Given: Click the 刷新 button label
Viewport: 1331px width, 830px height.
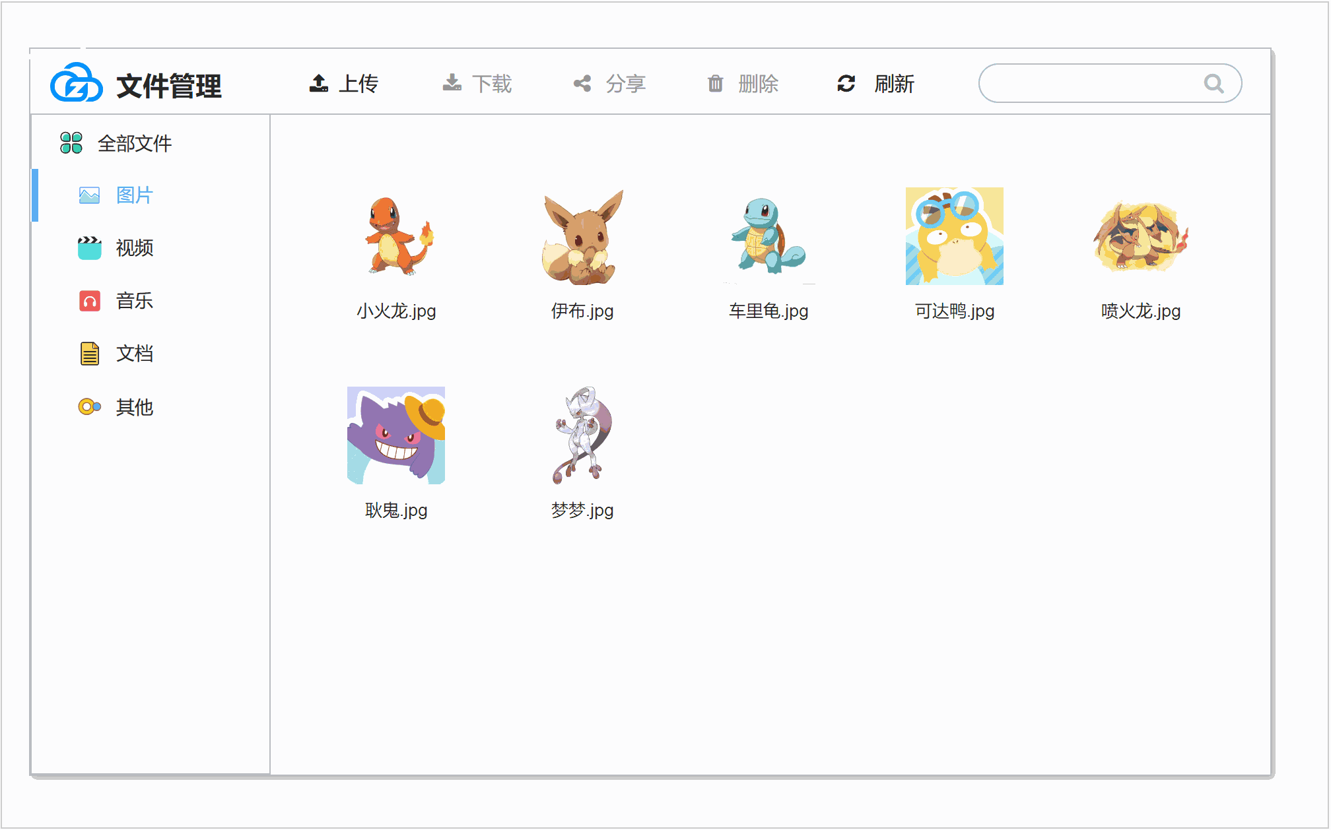Looking at the screenshot, I should [x=894, y=84].
